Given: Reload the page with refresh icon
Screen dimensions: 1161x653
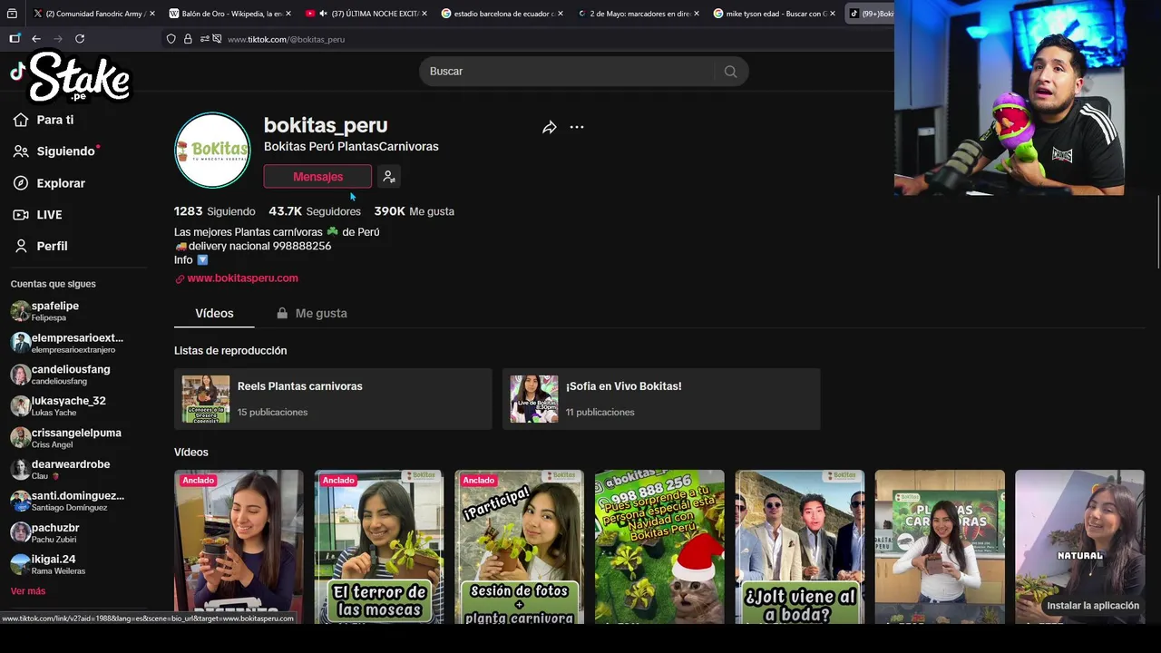Looking at the screenshot, I should click(80, 39).
